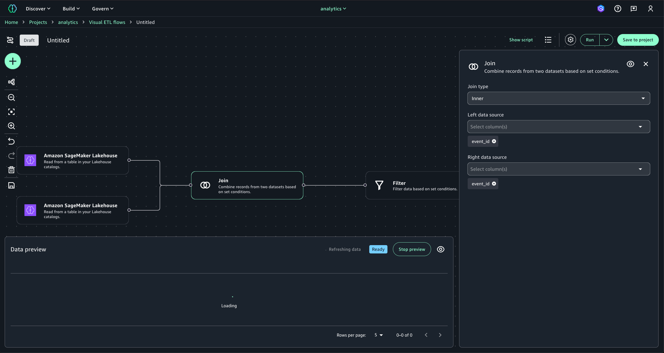Click the auto-layout diagram icon
Screen dimensions: 664x353
click(11, 82)
